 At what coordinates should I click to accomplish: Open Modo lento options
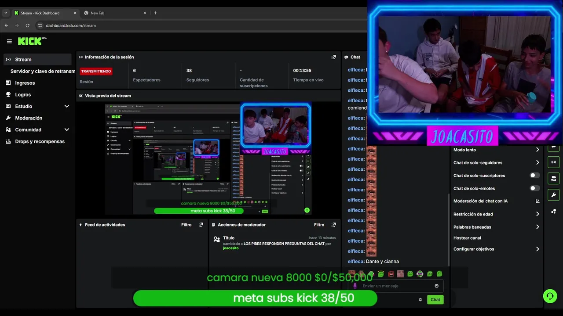tap(496, 150)
